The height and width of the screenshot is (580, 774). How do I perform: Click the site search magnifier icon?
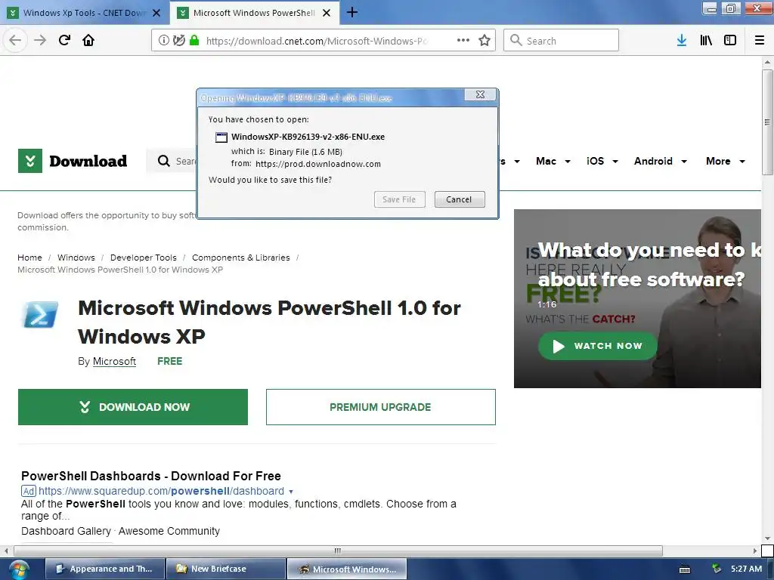click(163, 161)
